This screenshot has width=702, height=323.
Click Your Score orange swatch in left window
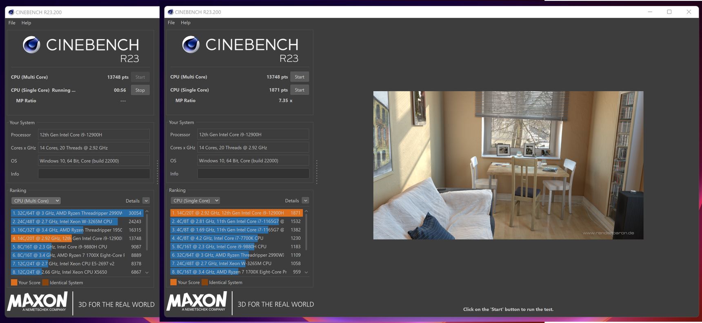(x=14, y=282)
